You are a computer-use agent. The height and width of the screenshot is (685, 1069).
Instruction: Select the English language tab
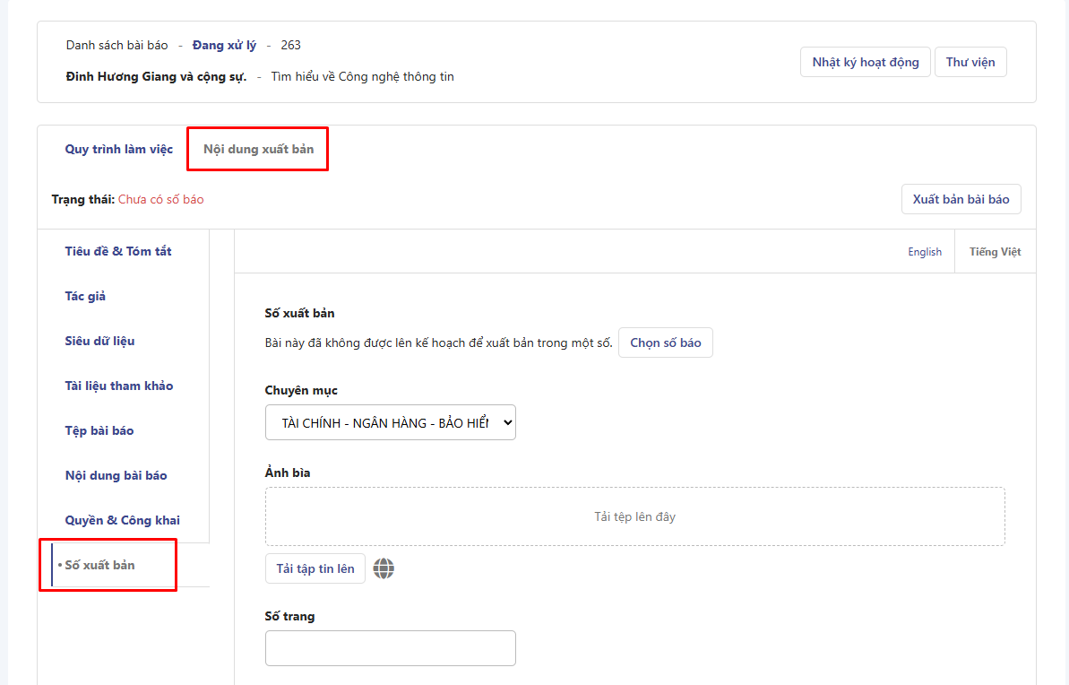(x=924, y=252)
